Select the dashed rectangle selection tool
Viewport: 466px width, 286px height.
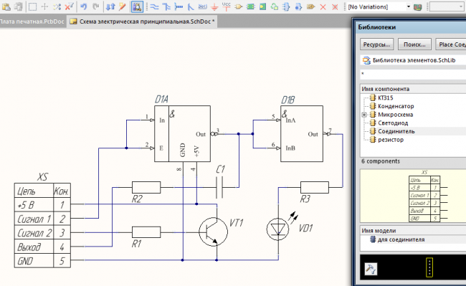pos(32,6)
